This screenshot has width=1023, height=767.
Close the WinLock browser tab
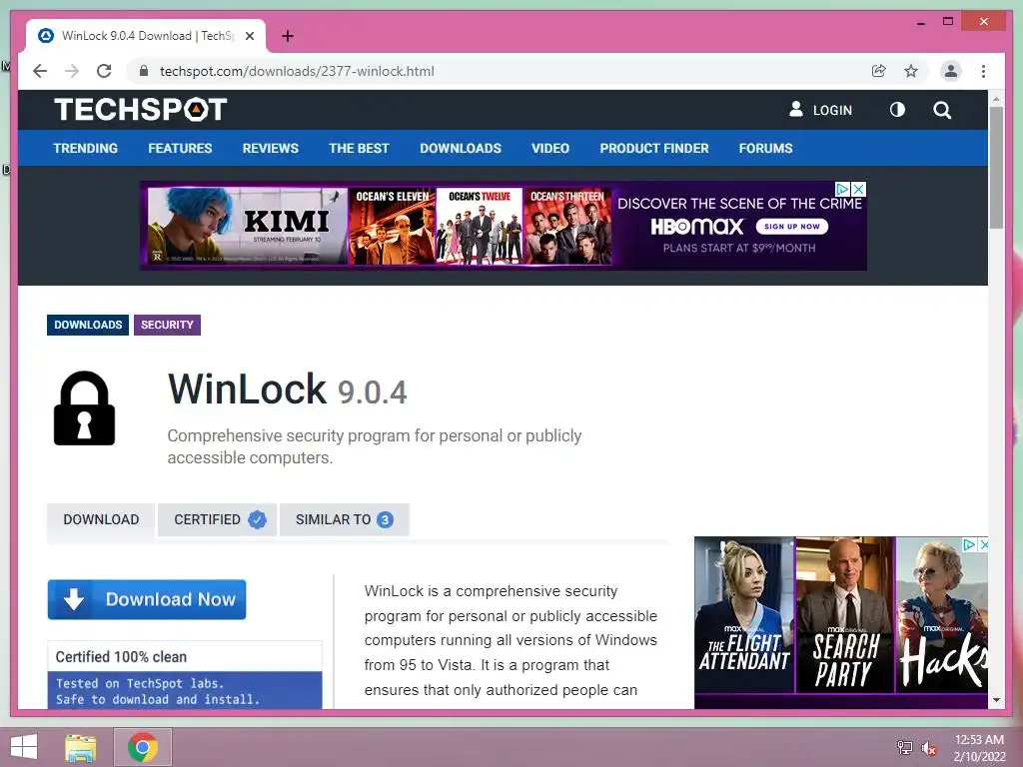click(x=249, y=36)
